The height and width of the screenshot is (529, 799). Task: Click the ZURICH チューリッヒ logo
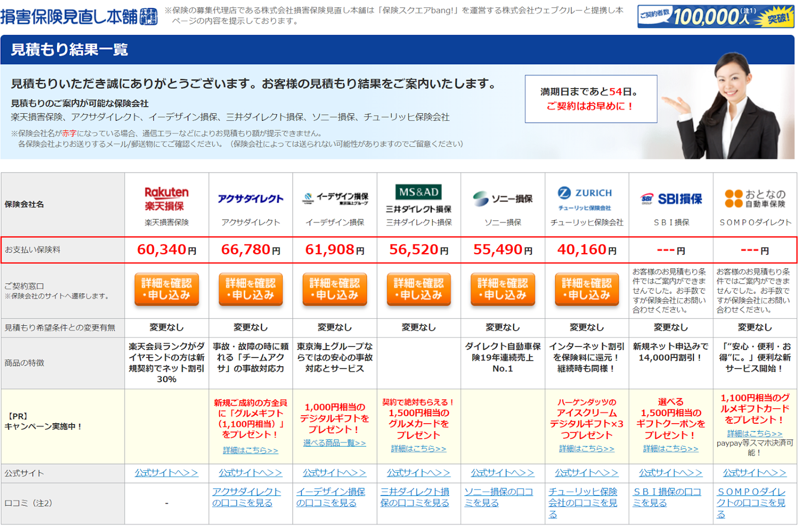pos(585,199)
